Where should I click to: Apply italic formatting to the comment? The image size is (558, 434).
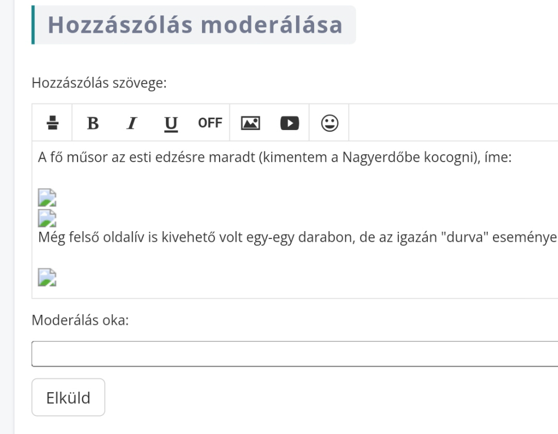pyautogui.click(x=131, y=122)
